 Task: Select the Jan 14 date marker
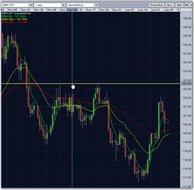pos(143,10)
